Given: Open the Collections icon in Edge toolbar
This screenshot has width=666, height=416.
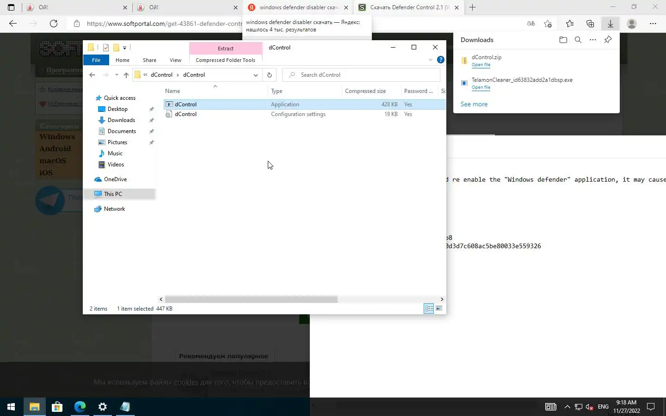Looking at the screenshot, I should [x=590, y=24].
